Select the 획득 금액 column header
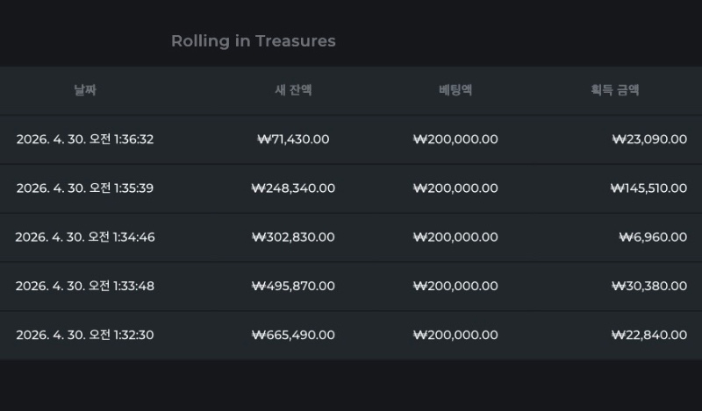This screenshot has height=411, width=702. (x=614, y=89)
